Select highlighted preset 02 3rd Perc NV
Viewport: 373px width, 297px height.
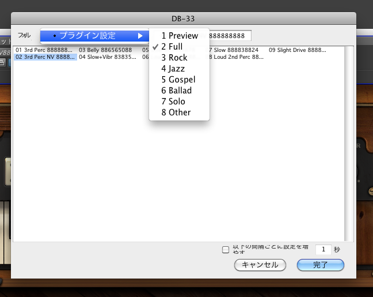tap(45, 57)
